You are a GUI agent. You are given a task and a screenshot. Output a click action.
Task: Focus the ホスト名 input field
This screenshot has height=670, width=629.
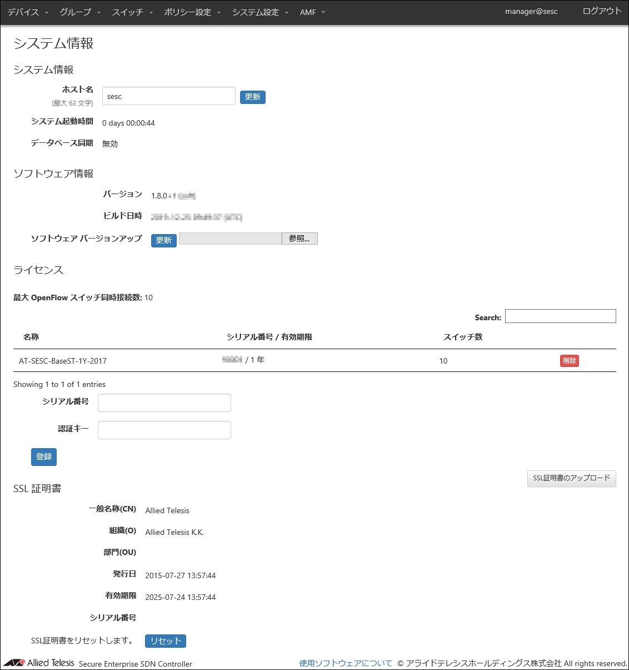(169, 96)
